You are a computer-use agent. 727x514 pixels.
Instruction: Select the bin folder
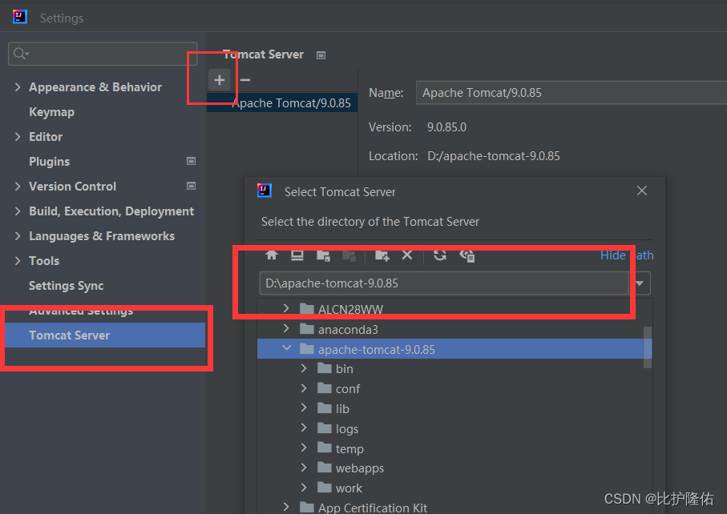[x=344, y=369]
